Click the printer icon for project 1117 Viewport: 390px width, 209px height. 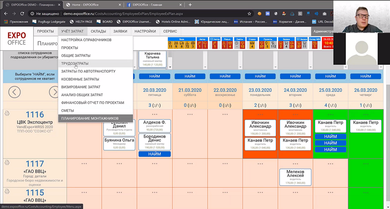click(x=7, y=162)
